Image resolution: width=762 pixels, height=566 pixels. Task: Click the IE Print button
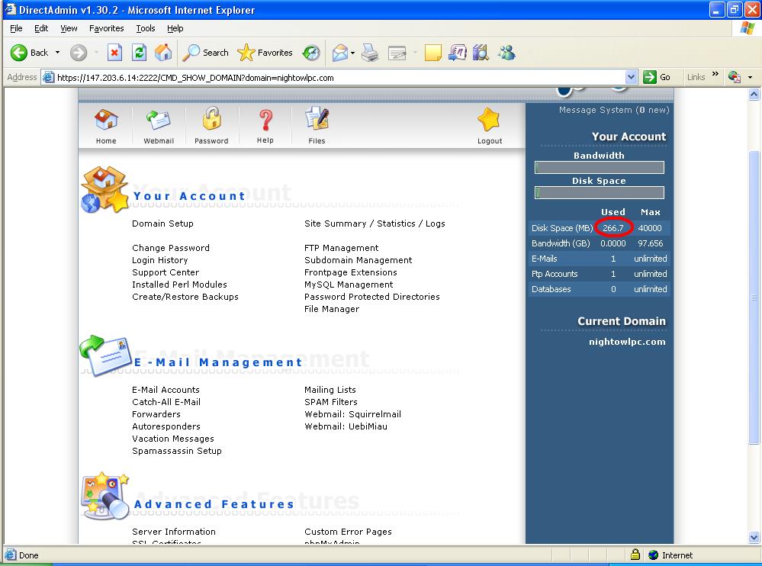(370, 53)
